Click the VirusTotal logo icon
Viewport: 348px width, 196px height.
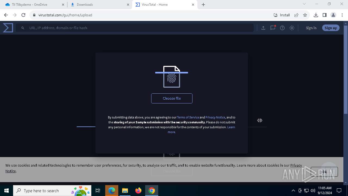coord(8,28)
